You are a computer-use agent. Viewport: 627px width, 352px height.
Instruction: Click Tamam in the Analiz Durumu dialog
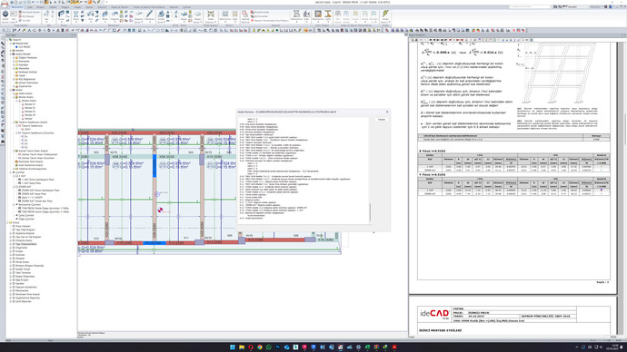(382, 120)
